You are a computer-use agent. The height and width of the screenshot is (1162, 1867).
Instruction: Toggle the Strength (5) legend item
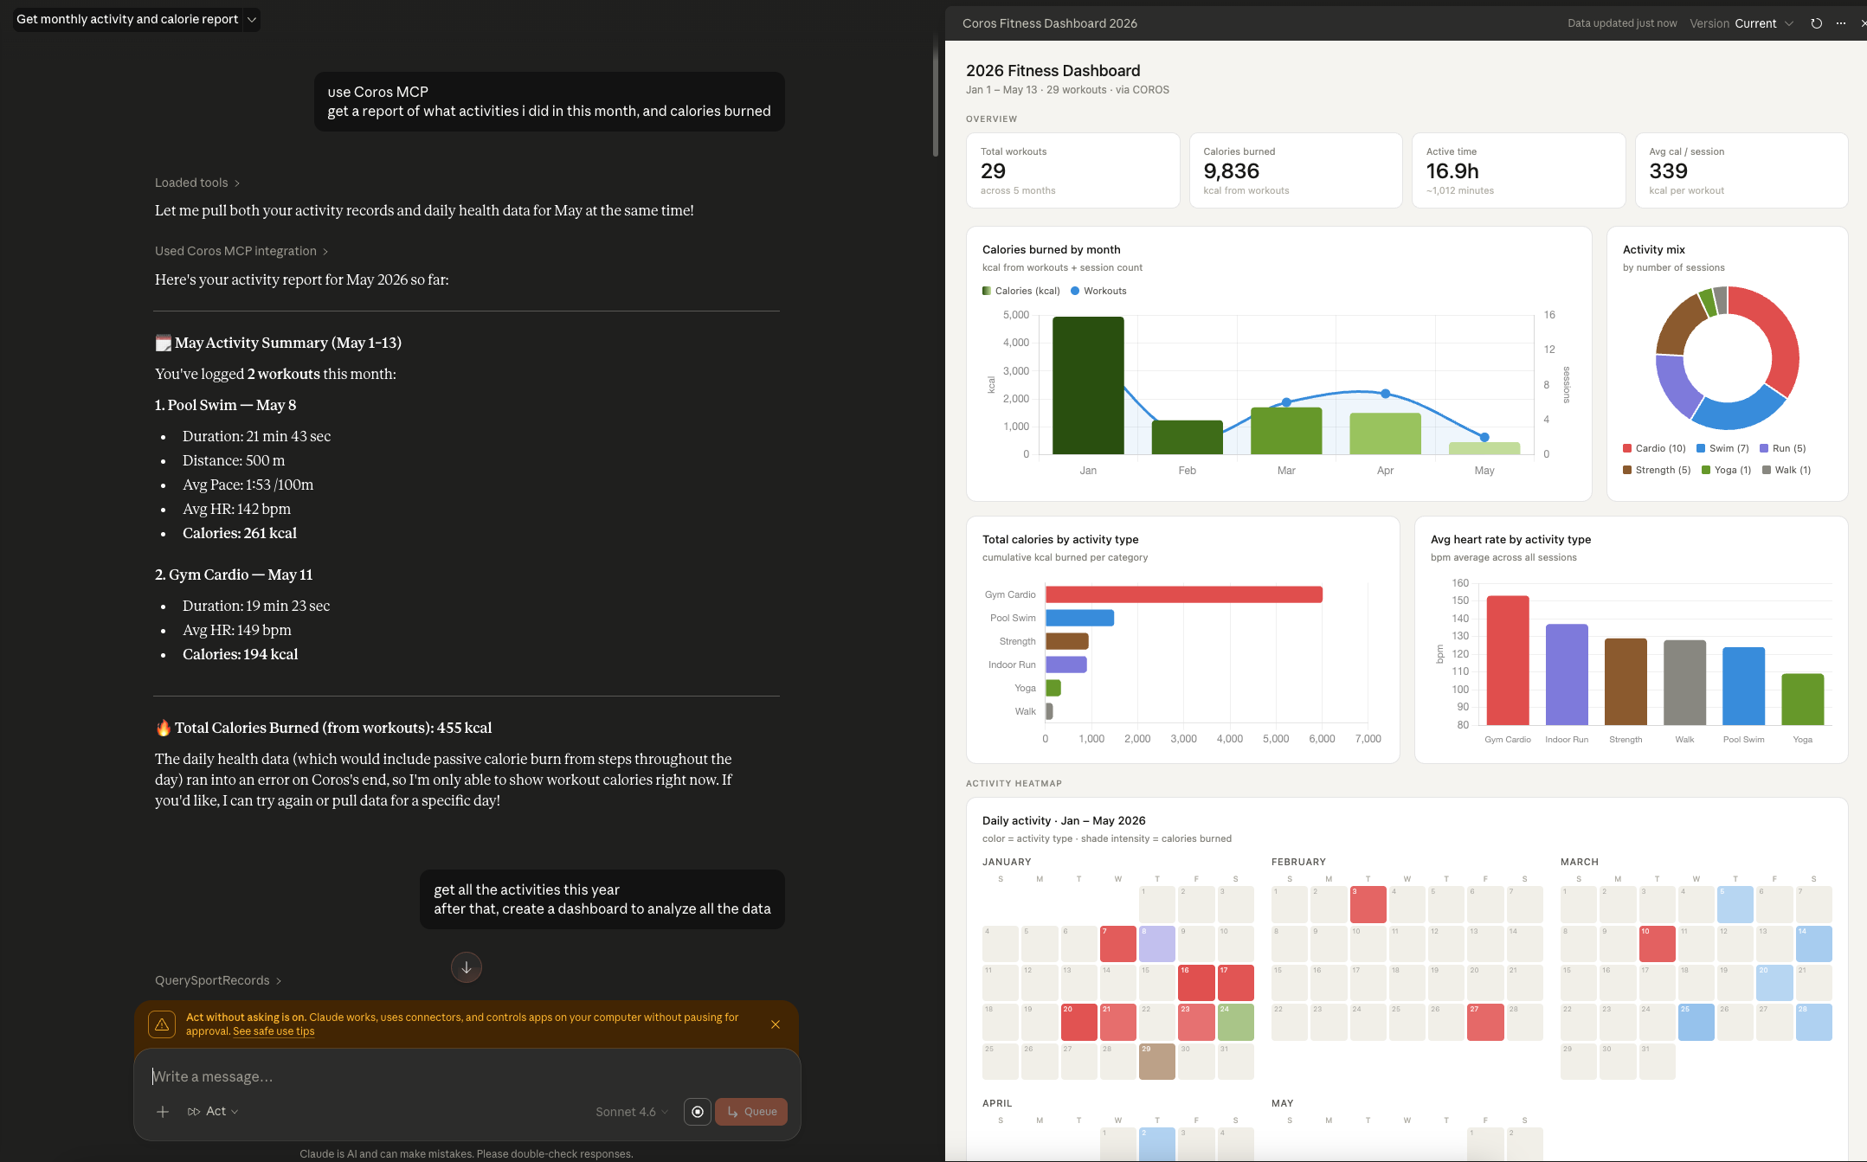pyautogui.click(x=1657, y=470)
